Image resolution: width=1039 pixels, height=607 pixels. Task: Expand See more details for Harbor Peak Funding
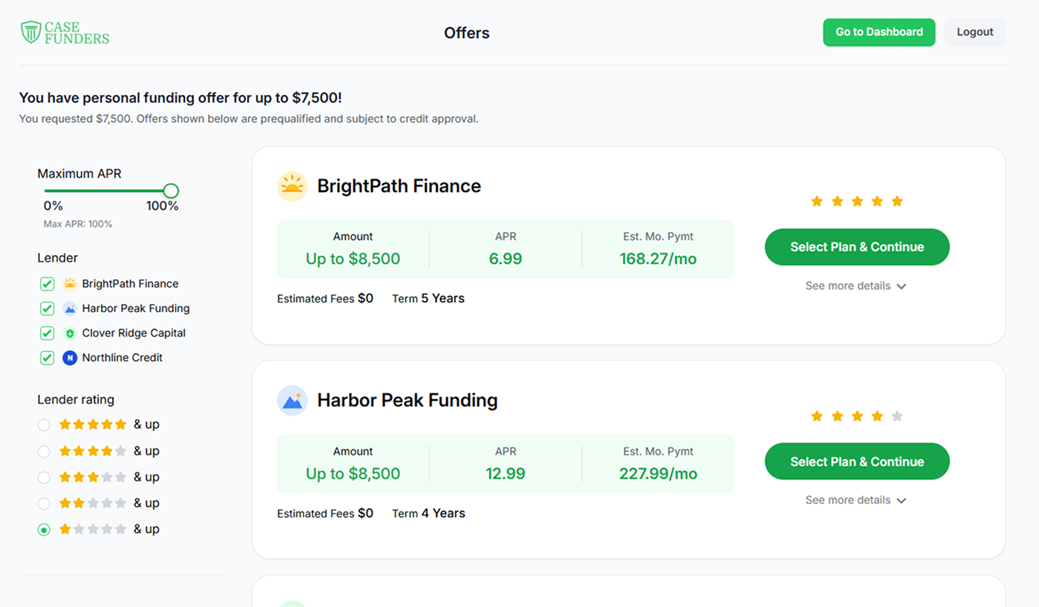coord(856,500)
